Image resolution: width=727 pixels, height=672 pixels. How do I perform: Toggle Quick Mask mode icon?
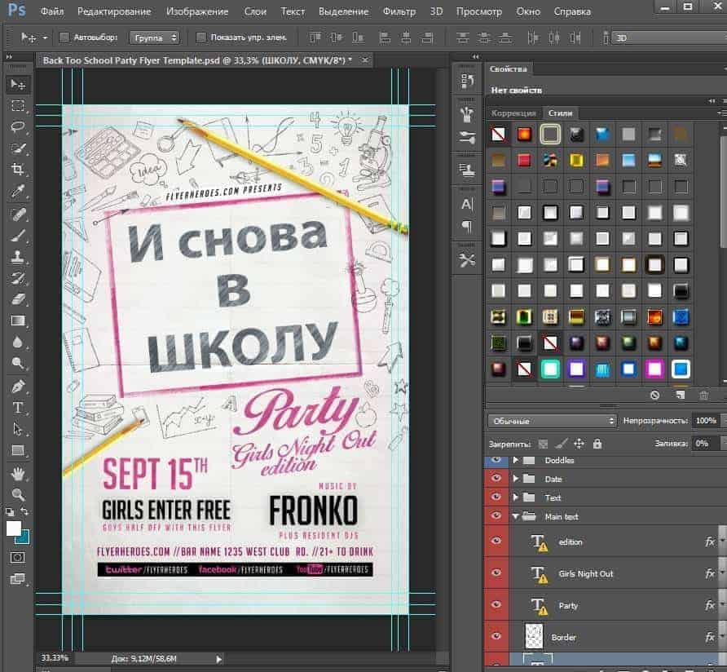[18, 557]
